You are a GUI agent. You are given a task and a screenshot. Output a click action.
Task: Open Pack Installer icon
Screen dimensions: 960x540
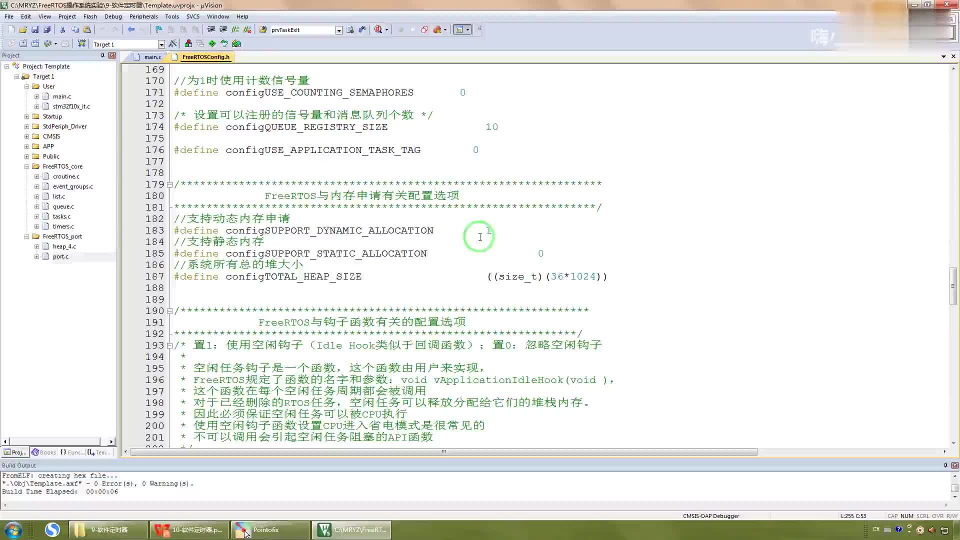[224, 43]
